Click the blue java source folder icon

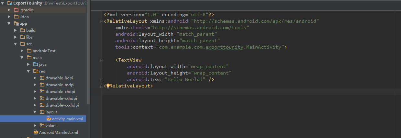pos(36,64)
